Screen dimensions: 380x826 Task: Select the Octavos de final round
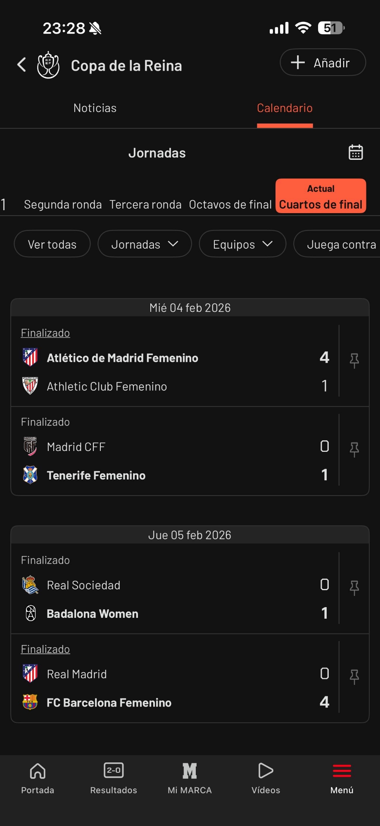click(x=230, y=204)
